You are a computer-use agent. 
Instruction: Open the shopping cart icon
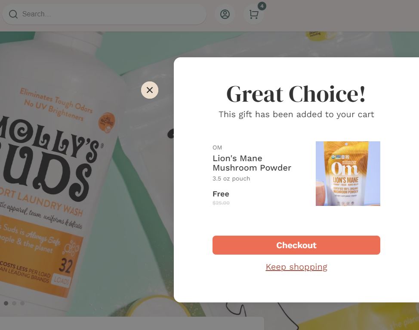253,14
